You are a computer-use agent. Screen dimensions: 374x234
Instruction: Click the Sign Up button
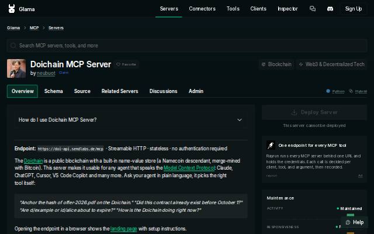tap(354, 9)
